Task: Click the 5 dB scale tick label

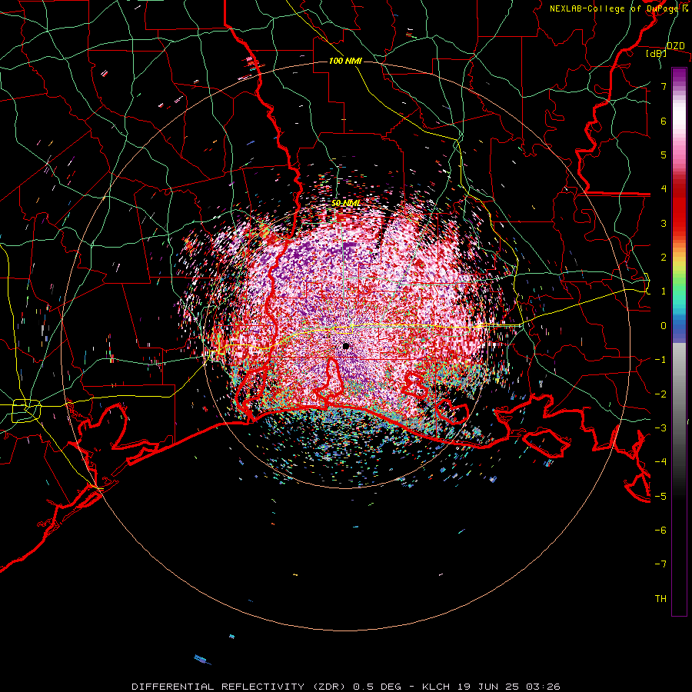Action: [664, 155]
